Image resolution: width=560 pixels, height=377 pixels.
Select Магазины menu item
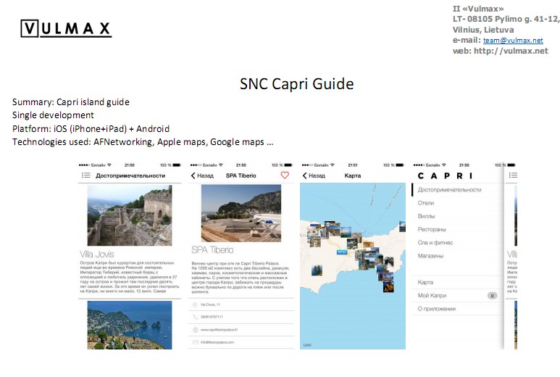click(x=430, y=256)
